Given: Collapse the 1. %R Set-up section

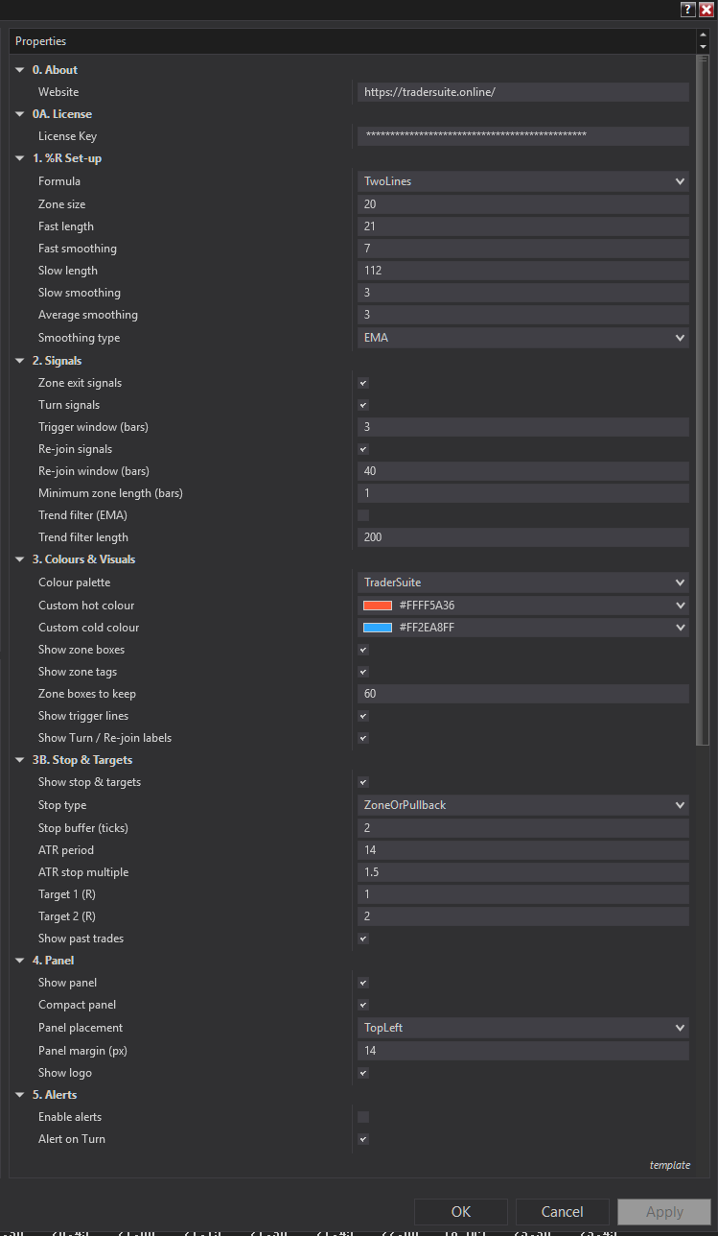Looking at the screenshot, I should [x=20, y=158].
